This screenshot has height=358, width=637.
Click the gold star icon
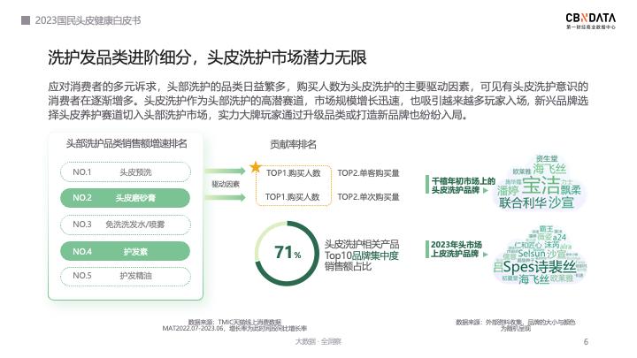256,167
